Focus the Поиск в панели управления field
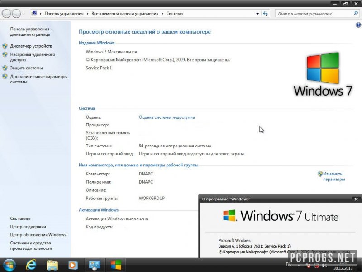Screen dimensions: 362x272 pos(314,14)
